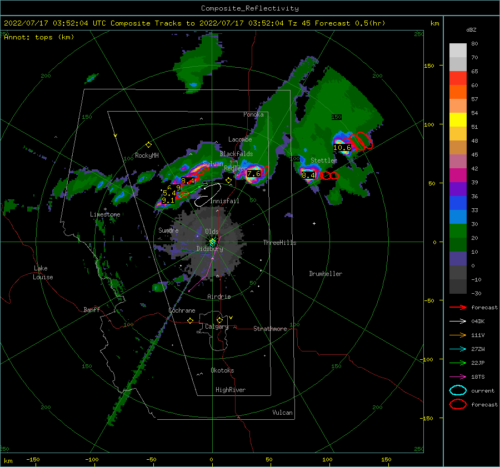Click the Sylvan town label
Viewport: 500px width, 467px height.
(x=213, y=164)
